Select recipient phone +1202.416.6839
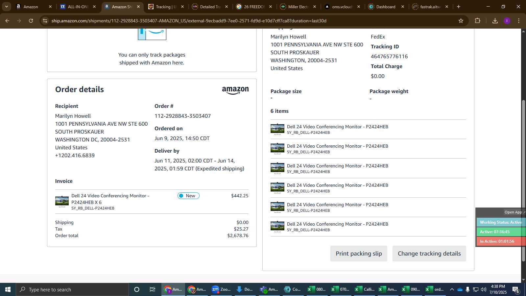 (x=75, y=155)
